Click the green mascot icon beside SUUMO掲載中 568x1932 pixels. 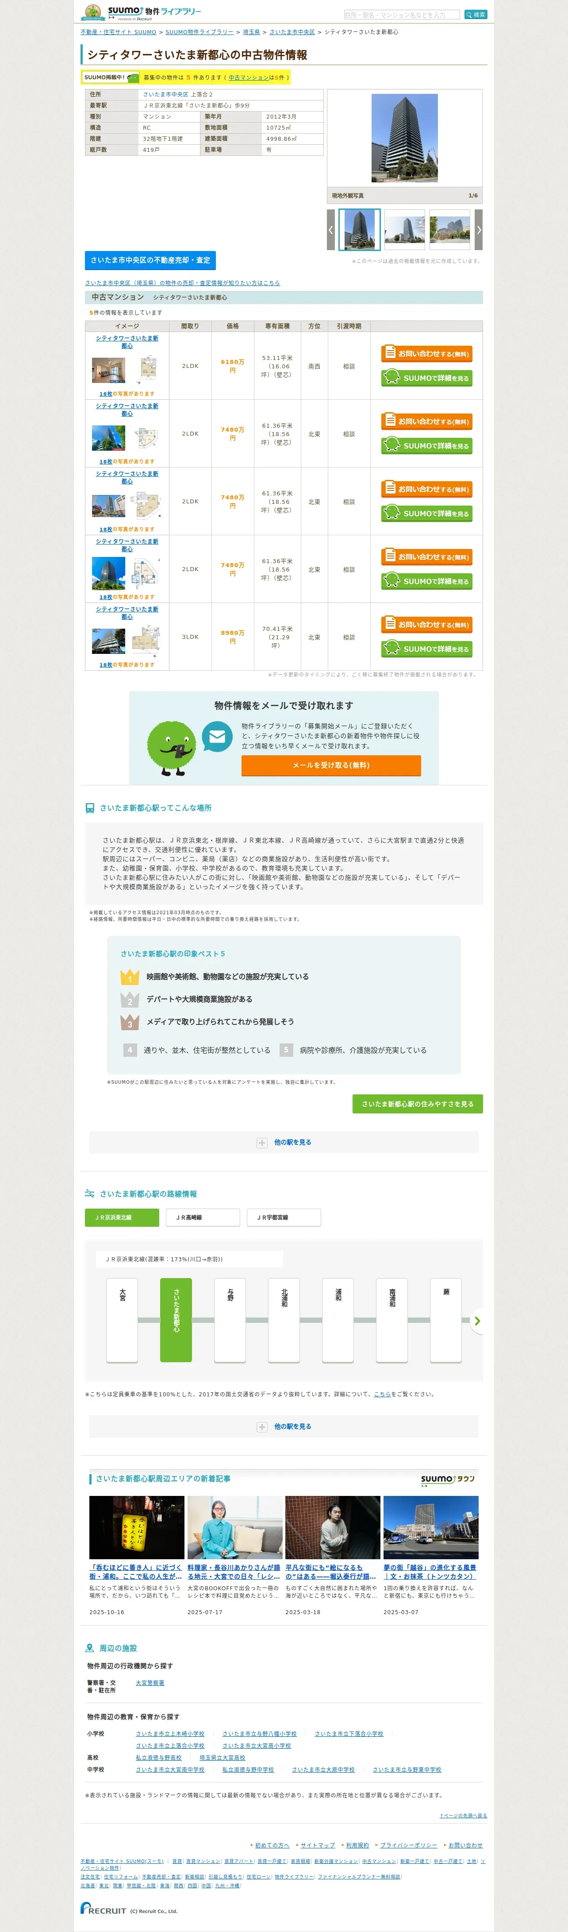(x=133, y=77)
